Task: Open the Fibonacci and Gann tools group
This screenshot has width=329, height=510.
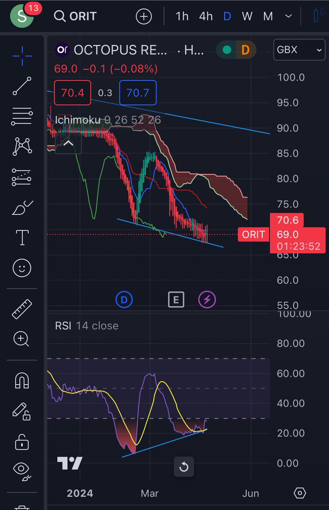Action: [x=22, y=116]
